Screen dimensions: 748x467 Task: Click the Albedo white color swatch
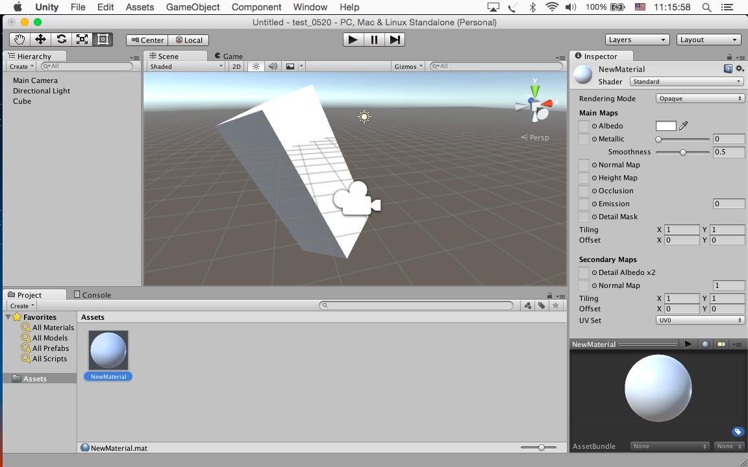(666, 126)
